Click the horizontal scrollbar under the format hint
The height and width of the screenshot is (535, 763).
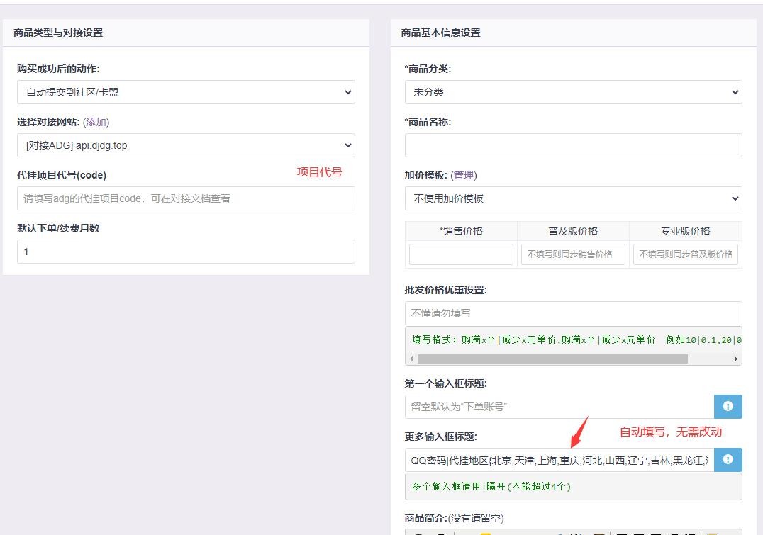coord(553,359)
